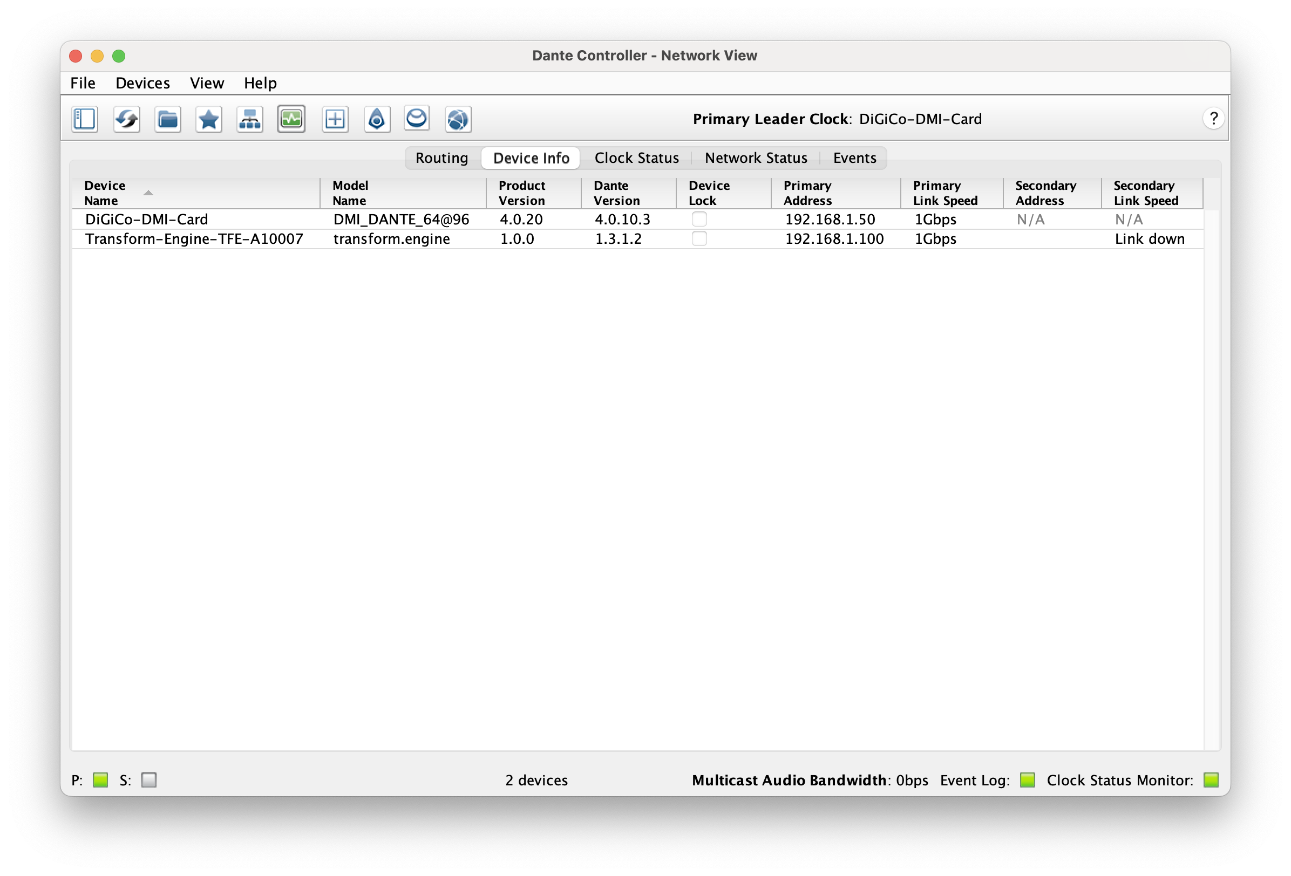The height and width of the screenshot is (876, 1291).
Task: Toggle the filter pane sidebar icon
Action: [84, 119]
